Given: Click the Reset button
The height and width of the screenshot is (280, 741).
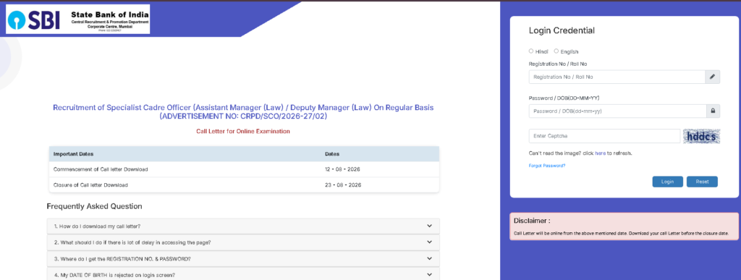Looking at the screenshot, I should pos(702,182).
